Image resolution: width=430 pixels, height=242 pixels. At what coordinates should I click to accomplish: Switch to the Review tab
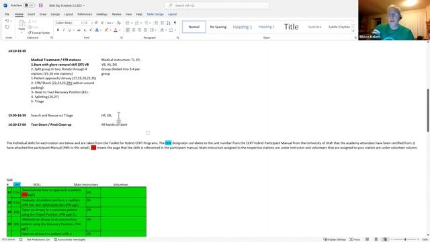116,14
